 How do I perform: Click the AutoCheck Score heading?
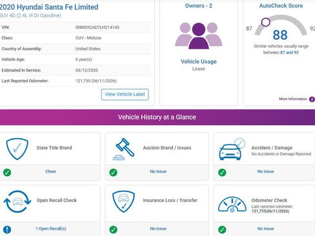[281, 6]
